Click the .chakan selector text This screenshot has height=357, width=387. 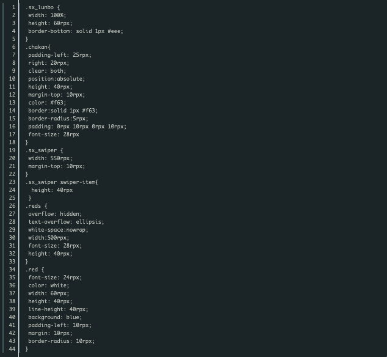38,47
